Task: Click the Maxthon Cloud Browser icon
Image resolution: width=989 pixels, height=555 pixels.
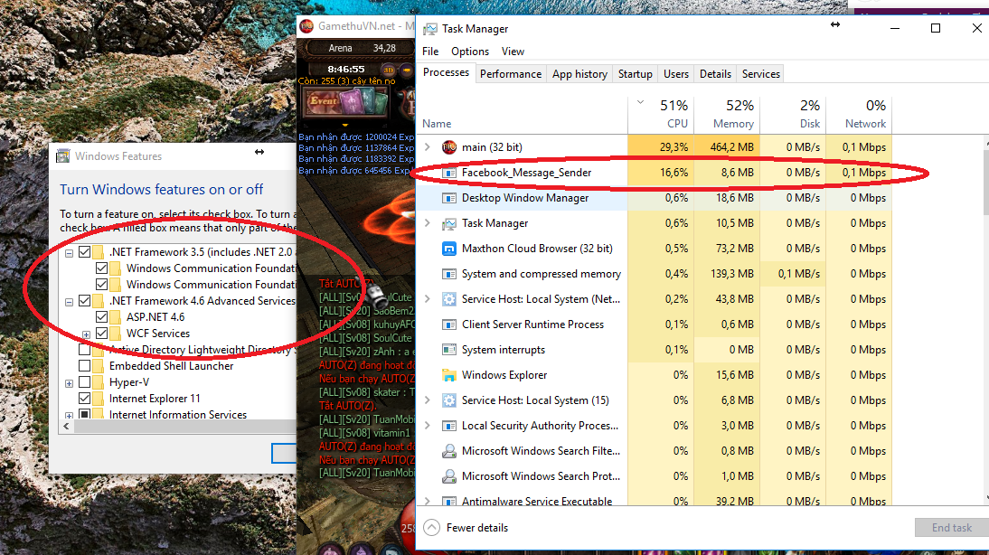Action: [x=449, y=249]
